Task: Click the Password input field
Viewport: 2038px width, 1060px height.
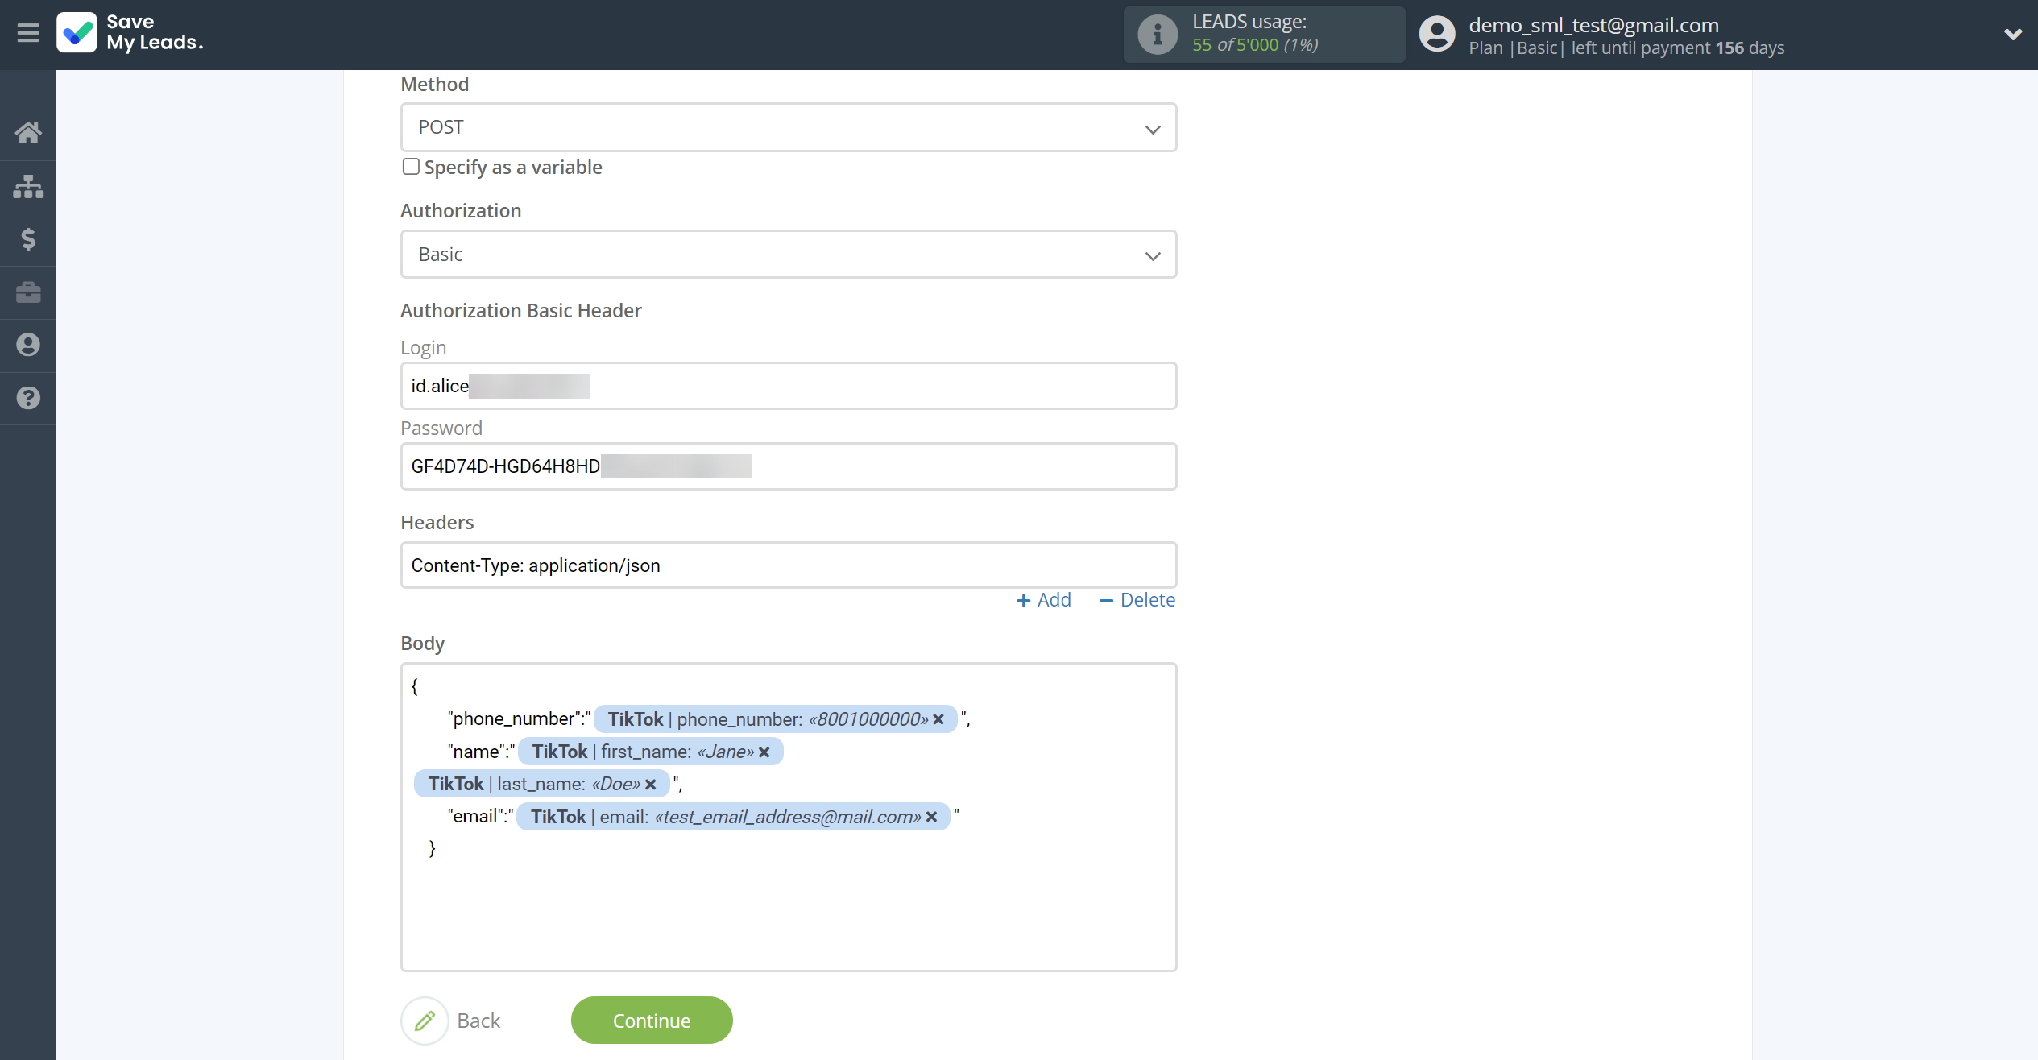Action: pyautogui.click(x=789, y=466)
